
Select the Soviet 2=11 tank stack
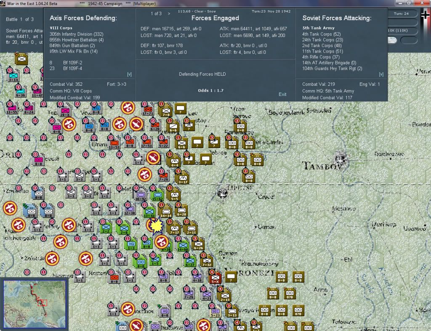pos(192,228)
